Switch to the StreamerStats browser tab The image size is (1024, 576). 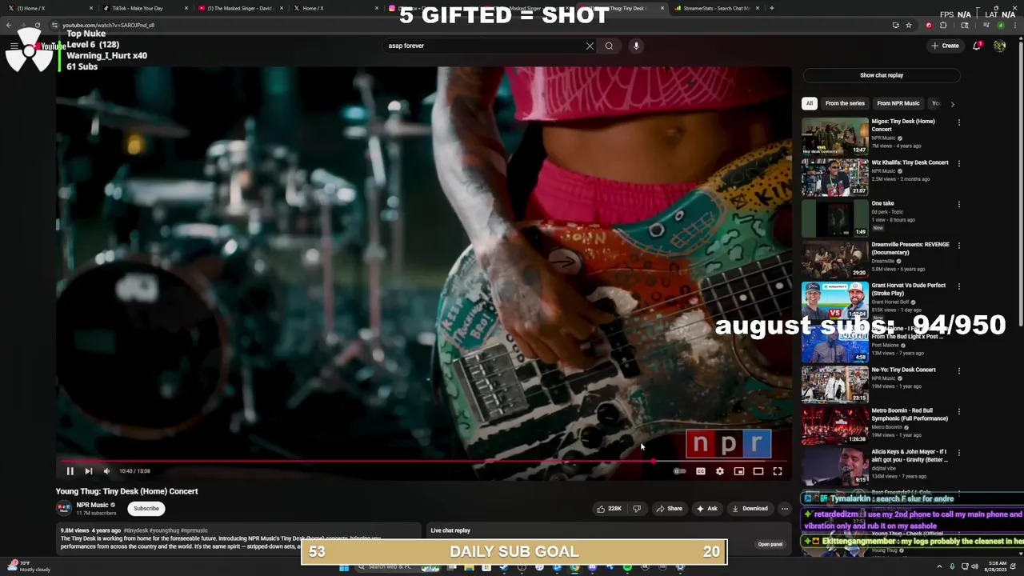coord(716,8)
